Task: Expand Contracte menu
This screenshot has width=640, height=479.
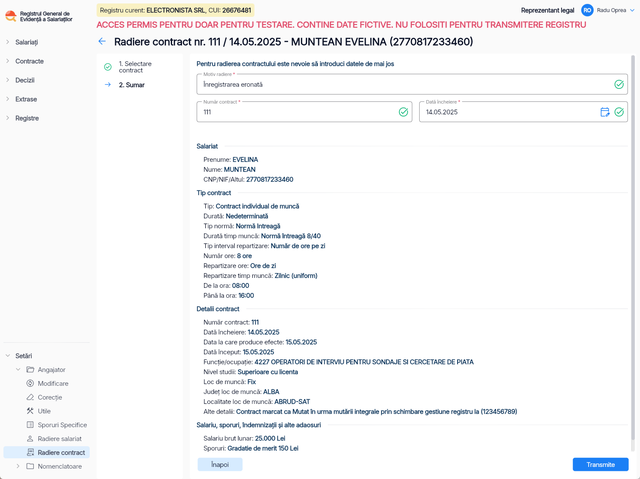Action: coord(8,61)
